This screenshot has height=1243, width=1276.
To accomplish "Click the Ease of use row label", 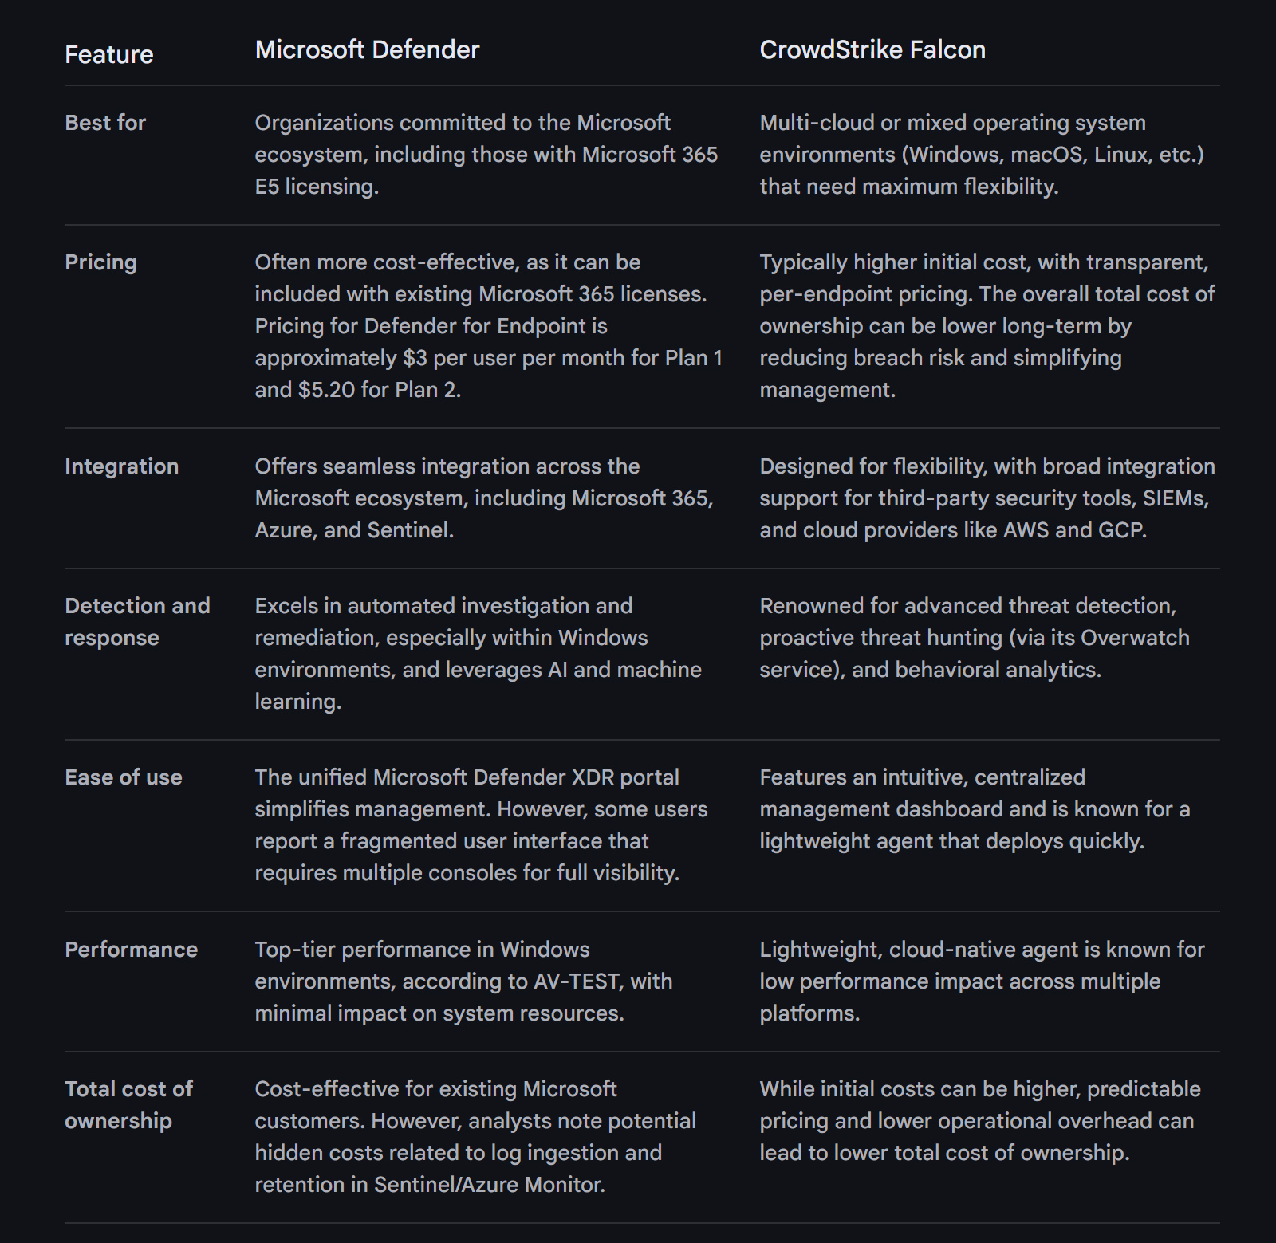I will point(124,777).
